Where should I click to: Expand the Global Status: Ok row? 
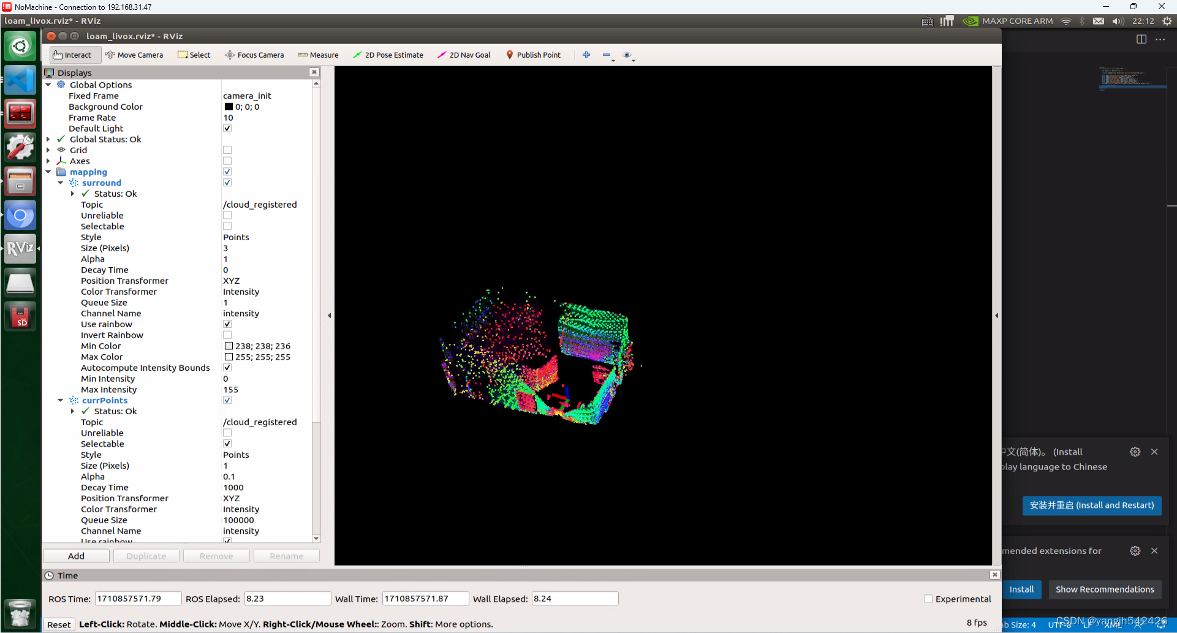48,139
